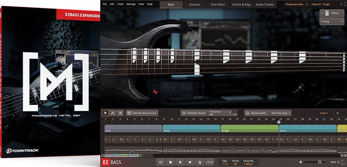Switch to the Grid Editor tab
Viewport: 347px width, 167px height.
click(218, 4)
